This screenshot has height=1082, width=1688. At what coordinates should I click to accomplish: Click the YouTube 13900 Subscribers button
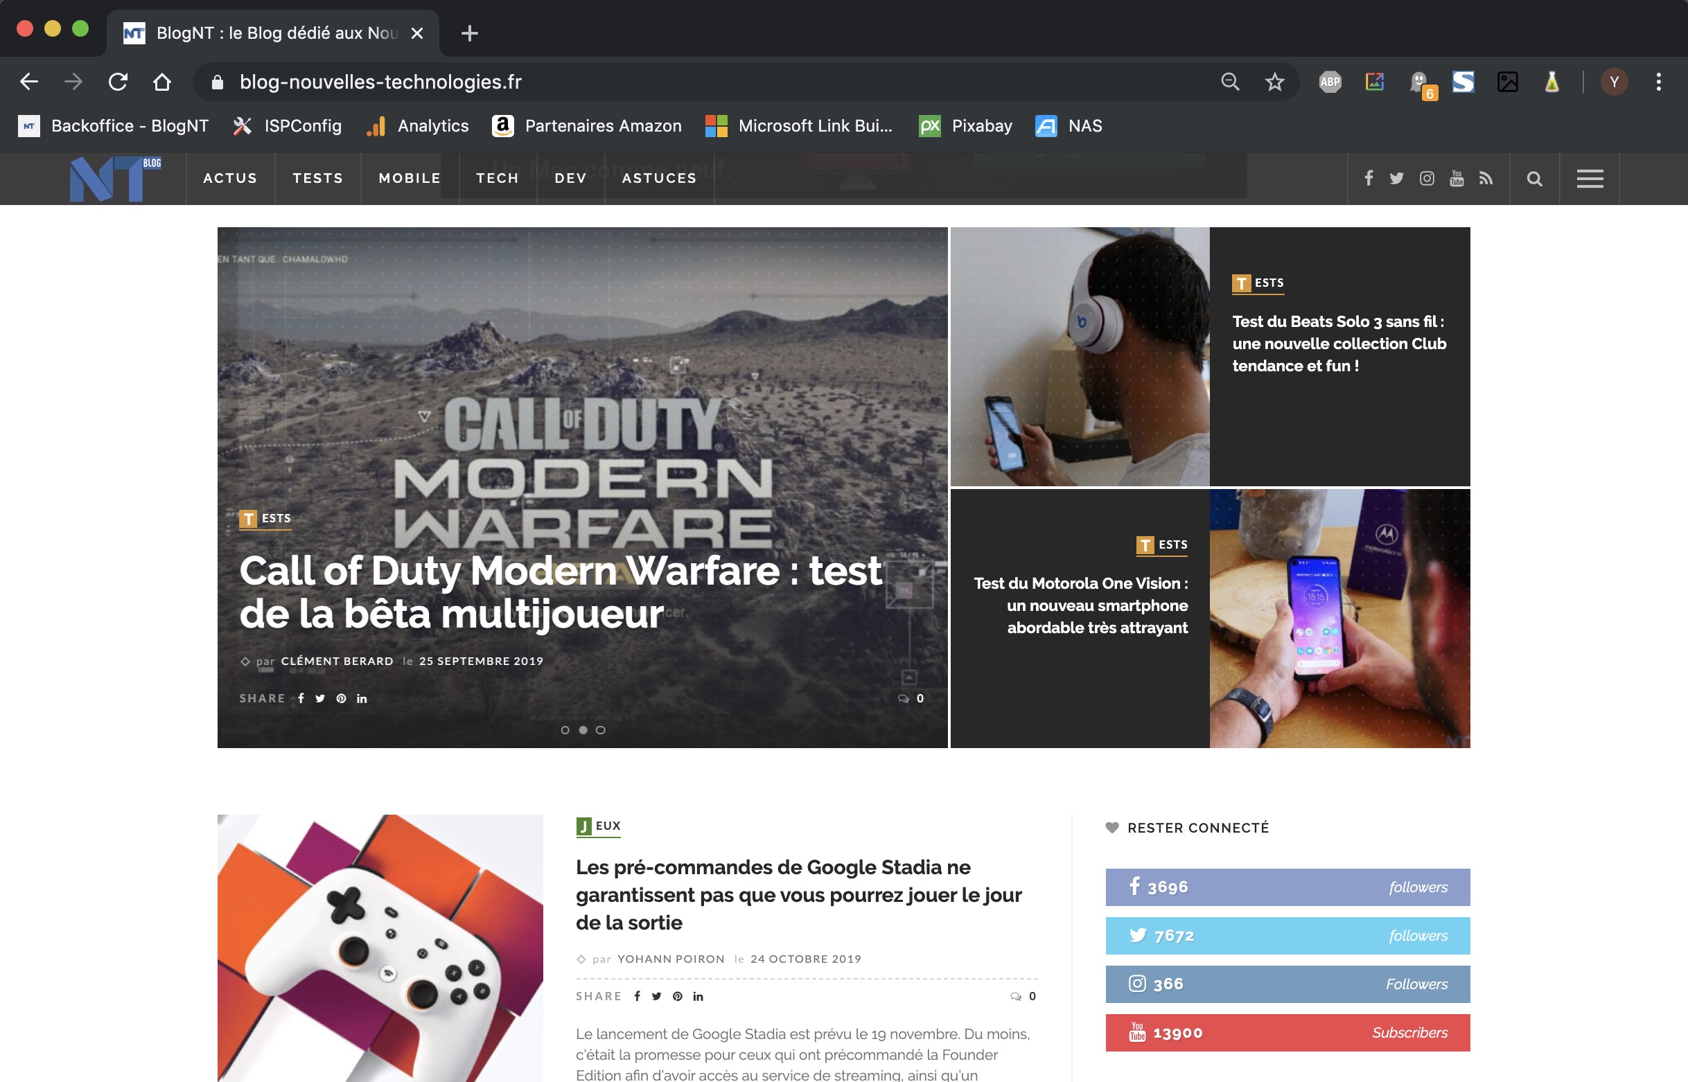click(1287, 1033)
